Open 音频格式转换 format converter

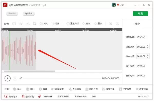coord(81,96)
